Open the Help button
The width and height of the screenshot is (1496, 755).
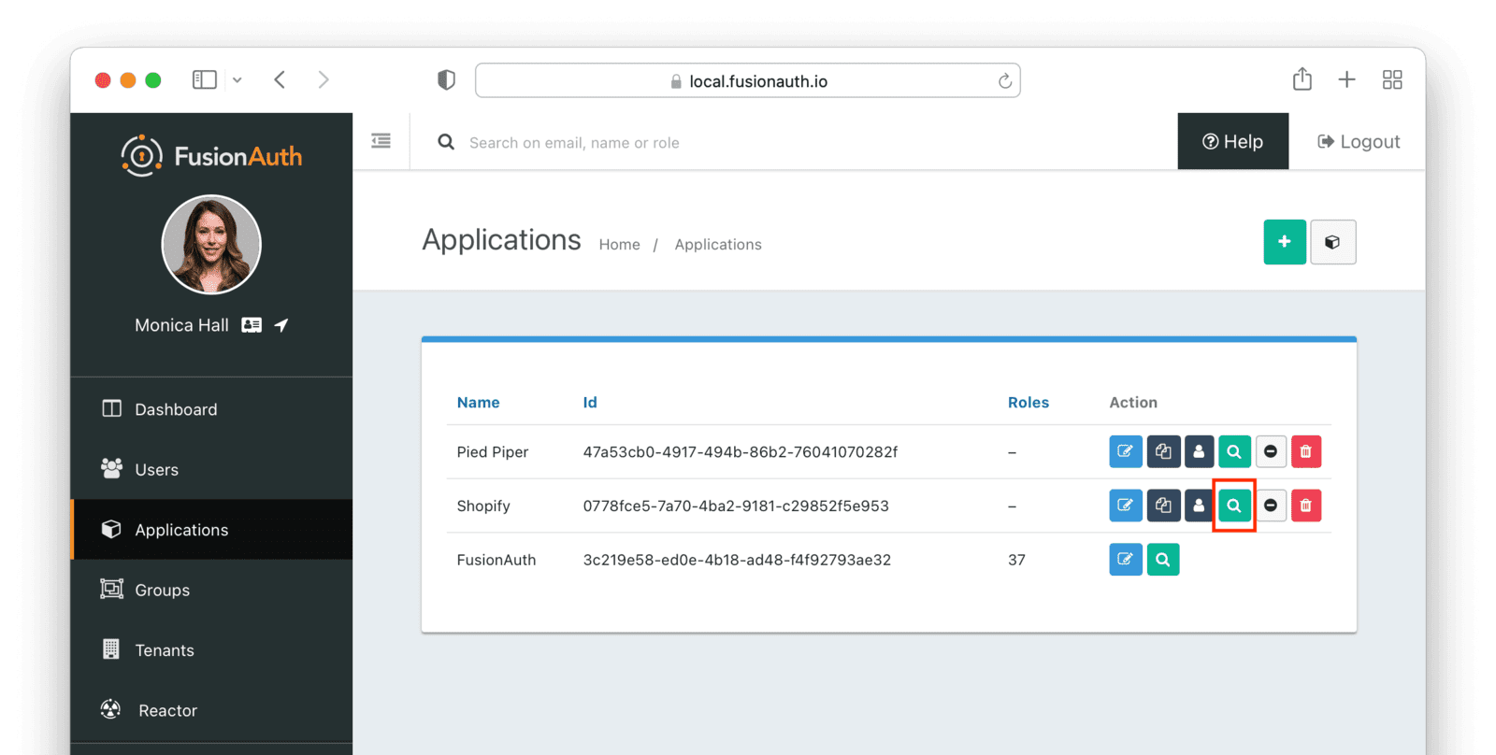(x=1233, y=141)
